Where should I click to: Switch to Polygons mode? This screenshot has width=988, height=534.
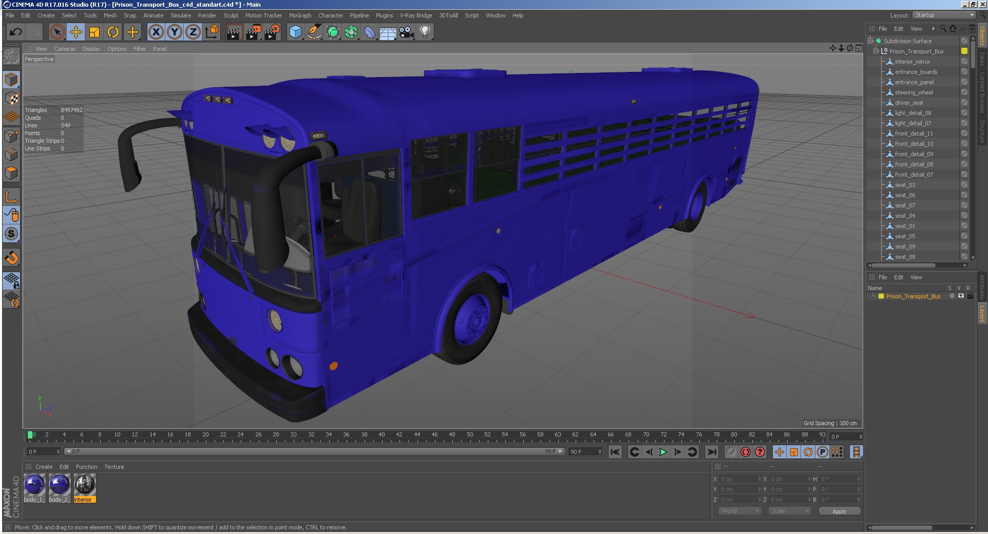point(11,173)
